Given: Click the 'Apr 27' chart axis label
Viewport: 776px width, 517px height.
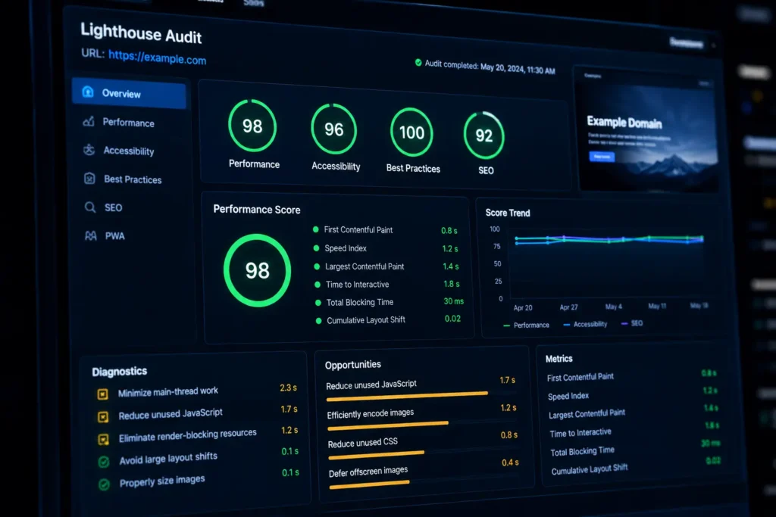Looking at the screenshot, I should (x=568, y=307).
